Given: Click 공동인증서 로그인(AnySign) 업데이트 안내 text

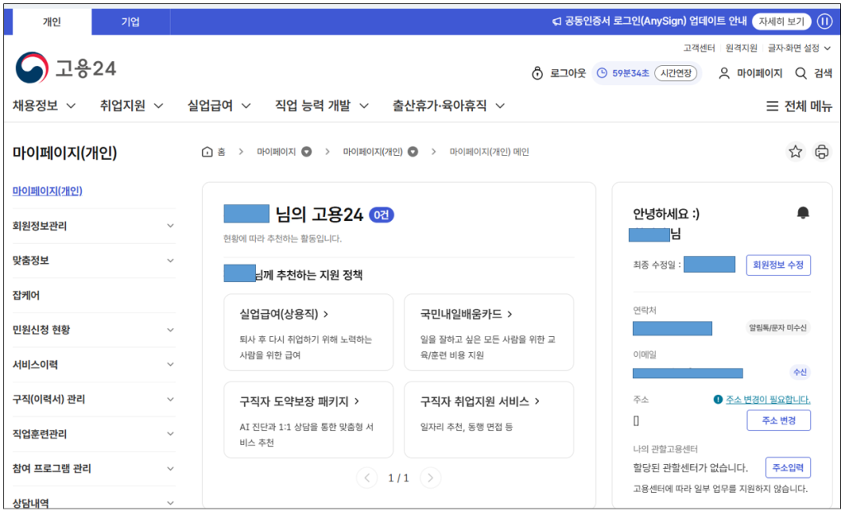Looking at the screenshot, I should pyautogui.click(x=655, y=21).
